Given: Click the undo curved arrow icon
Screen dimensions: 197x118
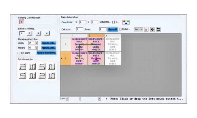Looking at the screenshot, I should [159, 29].
